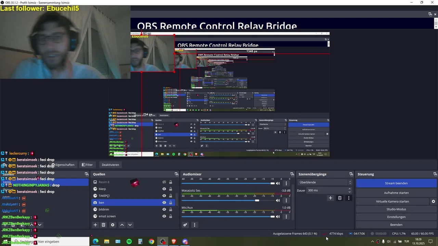Open Mic/Aux three-dot options menu

click(x=286, y=217)
